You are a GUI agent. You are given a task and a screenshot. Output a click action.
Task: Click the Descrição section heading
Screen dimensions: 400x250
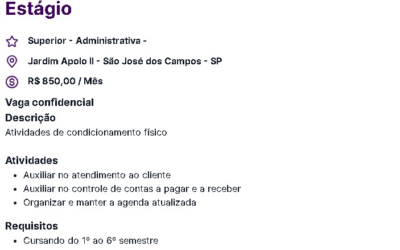[x=30, y=118]
